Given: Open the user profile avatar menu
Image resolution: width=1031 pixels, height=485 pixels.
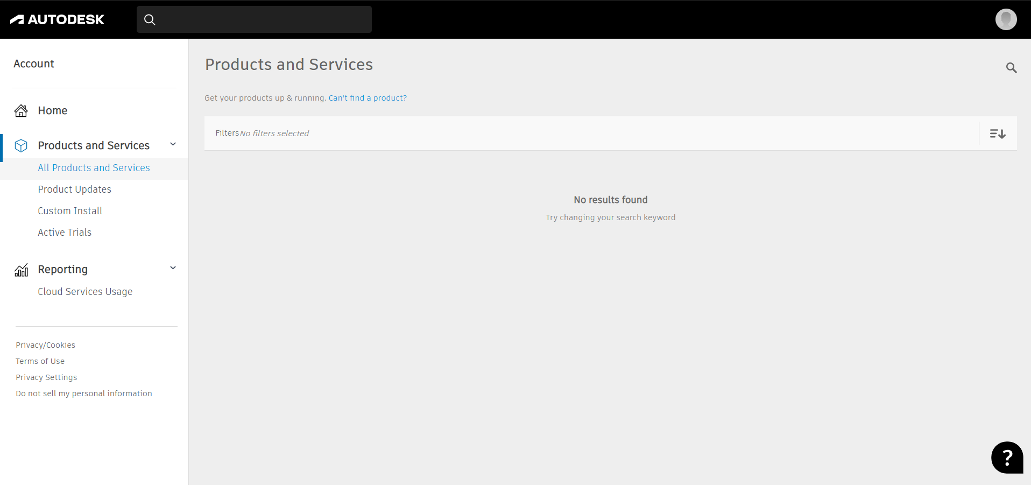Looking at the screenshot, I should click(1006, 19).
